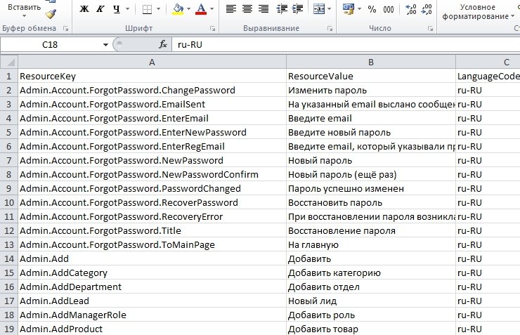Screen dimensions: 520x335
Task: Apply the thousands separator 000 format
Action: click(389, 9)
